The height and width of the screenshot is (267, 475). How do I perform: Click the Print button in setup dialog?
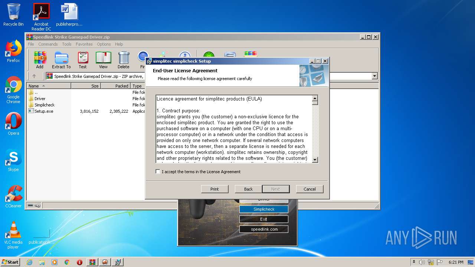pos(214,189)
